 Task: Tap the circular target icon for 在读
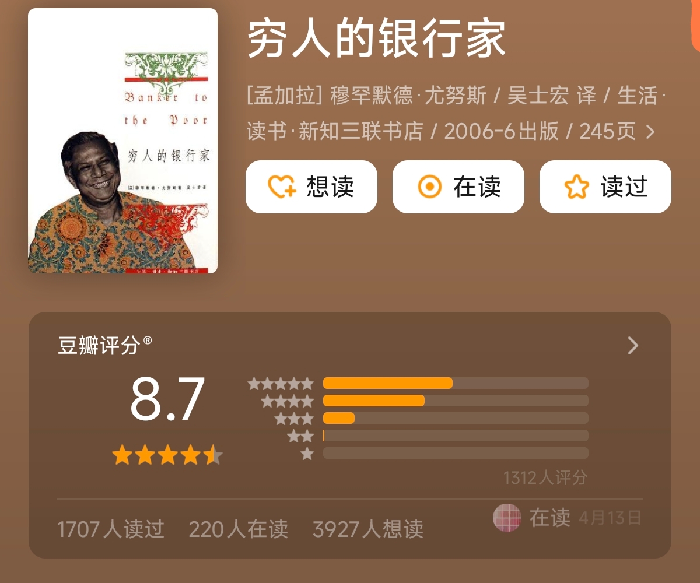coord(430,187)
